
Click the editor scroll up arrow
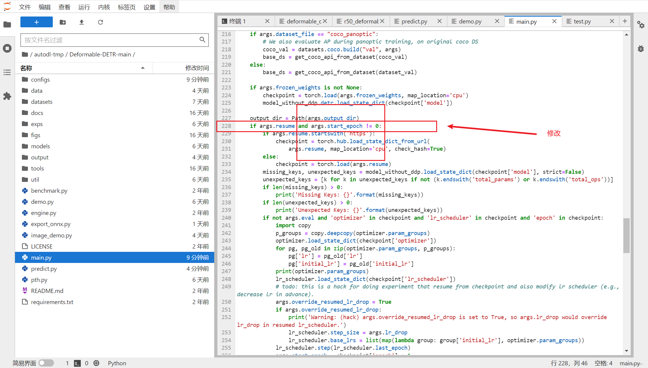626,35
